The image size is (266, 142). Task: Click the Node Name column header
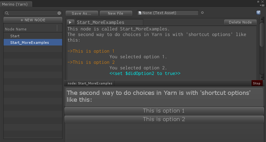point(16,29)
